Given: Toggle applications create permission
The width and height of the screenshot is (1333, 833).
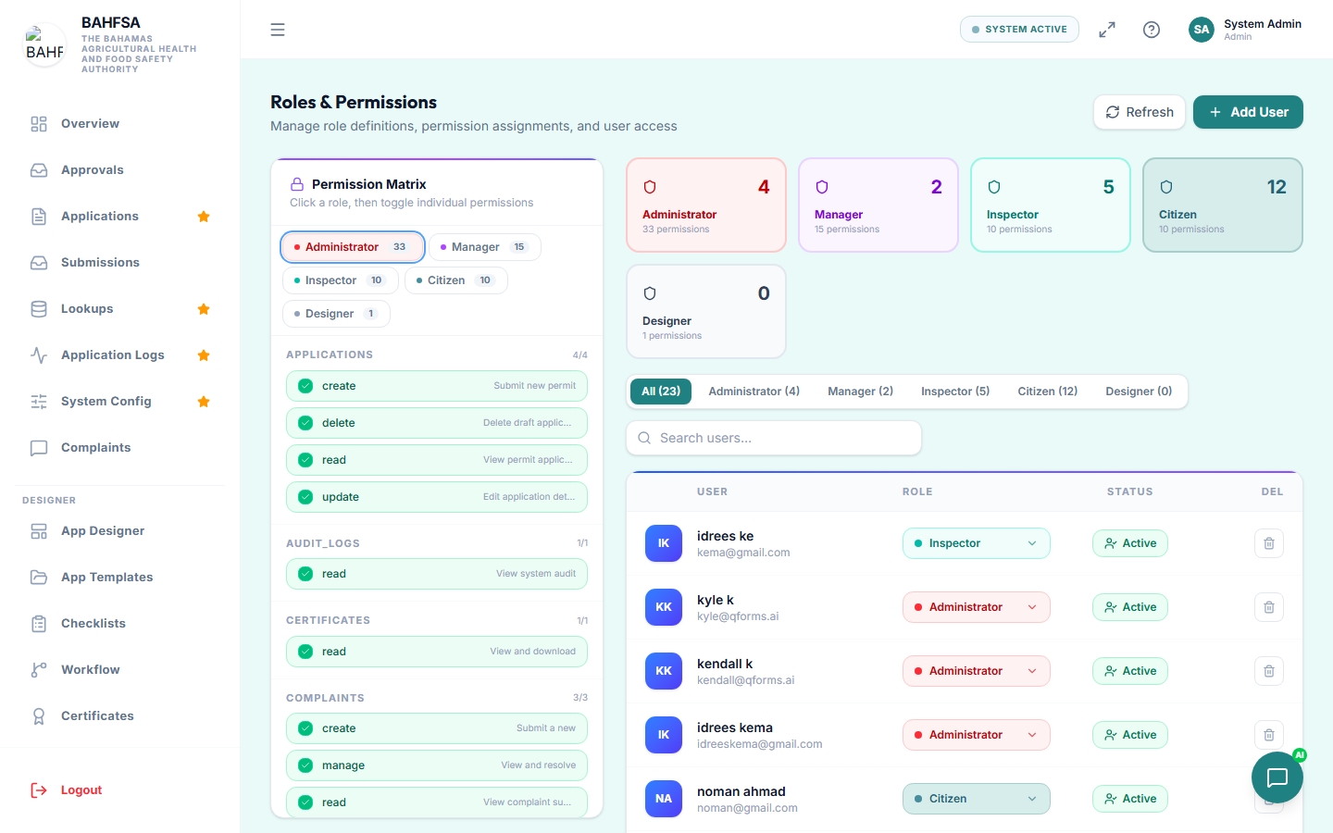Looking at the screenshot, I should pos(437,386).
